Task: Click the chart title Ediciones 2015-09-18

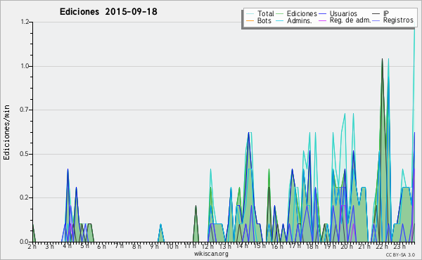Action: (108, 12)
